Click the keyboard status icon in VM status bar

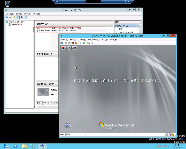click(x=166, y=134)
